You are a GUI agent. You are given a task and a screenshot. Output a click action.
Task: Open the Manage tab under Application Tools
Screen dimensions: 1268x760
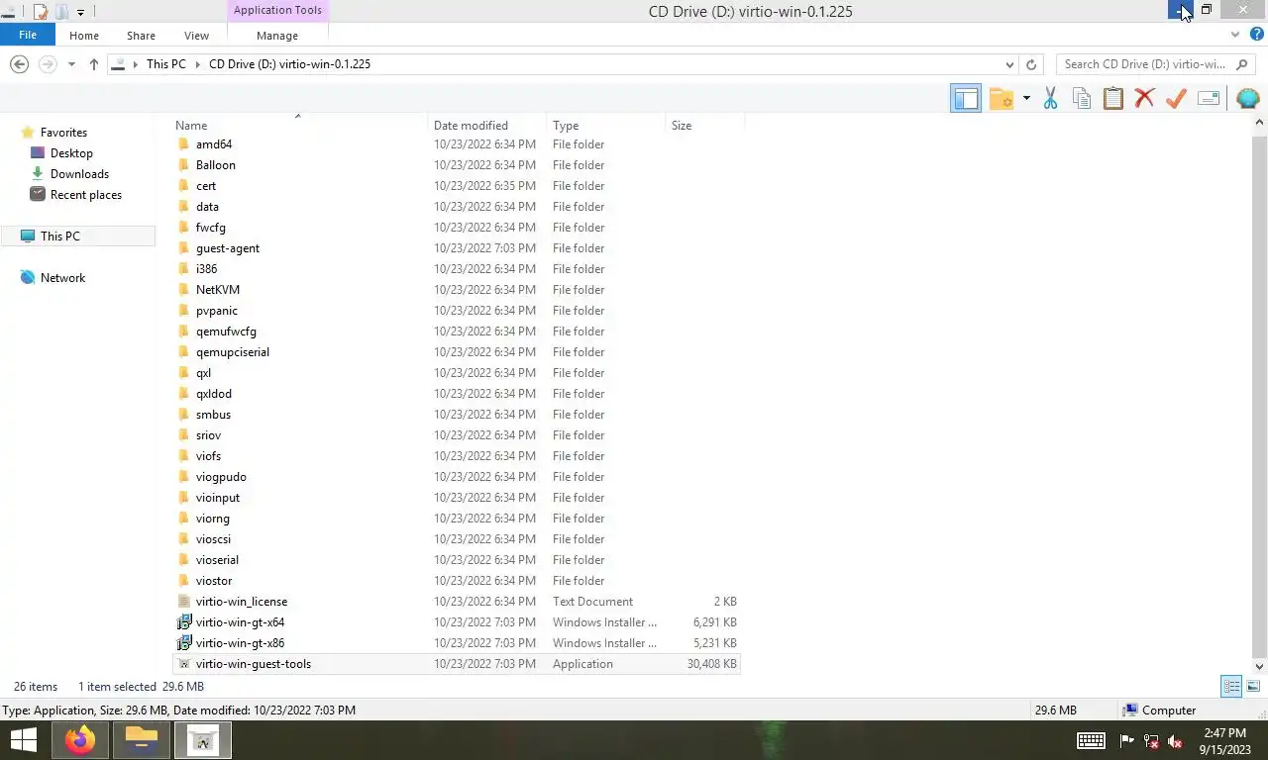[277, 36]
